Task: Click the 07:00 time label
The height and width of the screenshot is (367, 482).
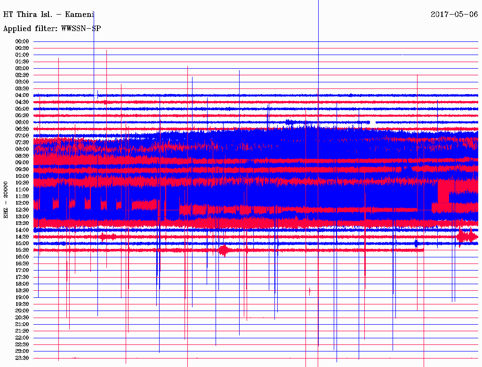Action: pos(22,136)
